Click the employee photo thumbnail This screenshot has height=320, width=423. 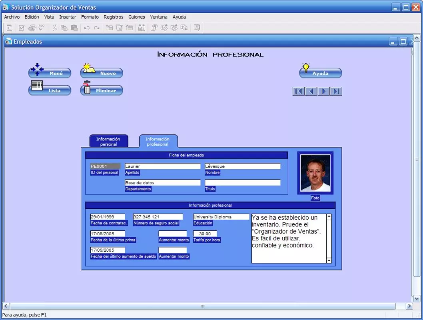point(315,173)
